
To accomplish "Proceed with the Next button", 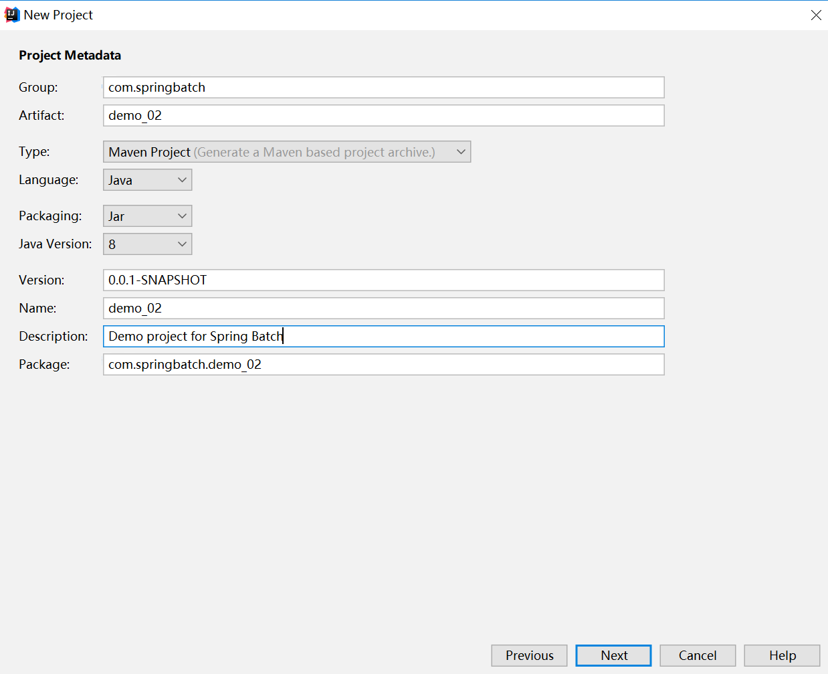I will [613, 656].
